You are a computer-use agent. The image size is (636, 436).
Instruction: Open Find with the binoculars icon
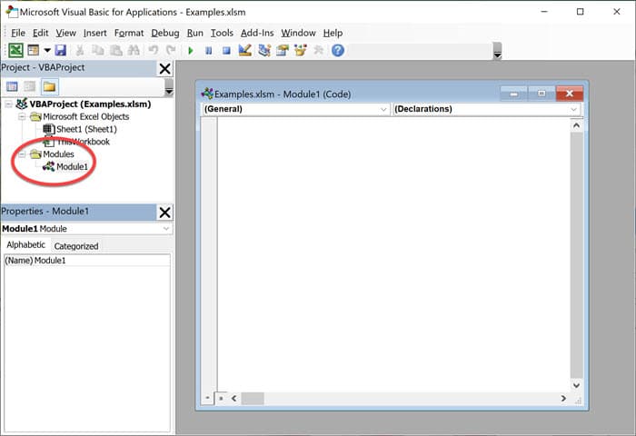(x=134, y=50)
